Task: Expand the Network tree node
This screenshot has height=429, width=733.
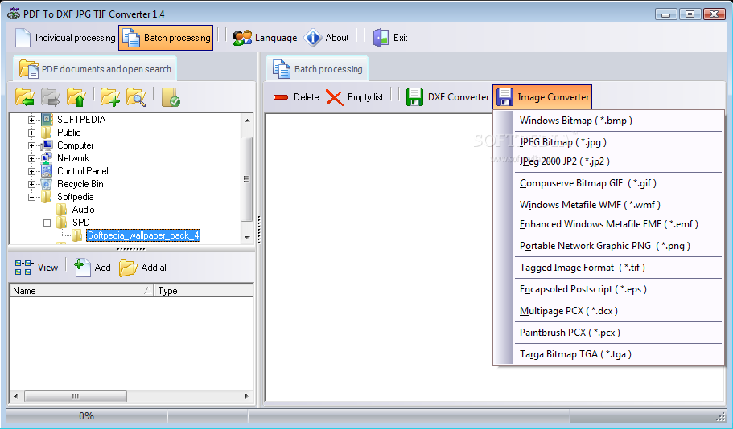Action: (31, 158)
